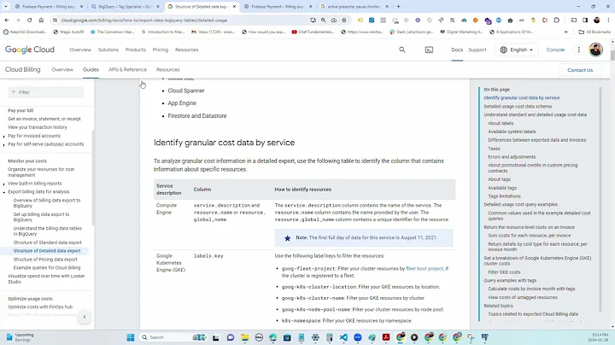Switch to the Guides tab
Viewport: 615px width, 345px height.
(x=91, y=69)
